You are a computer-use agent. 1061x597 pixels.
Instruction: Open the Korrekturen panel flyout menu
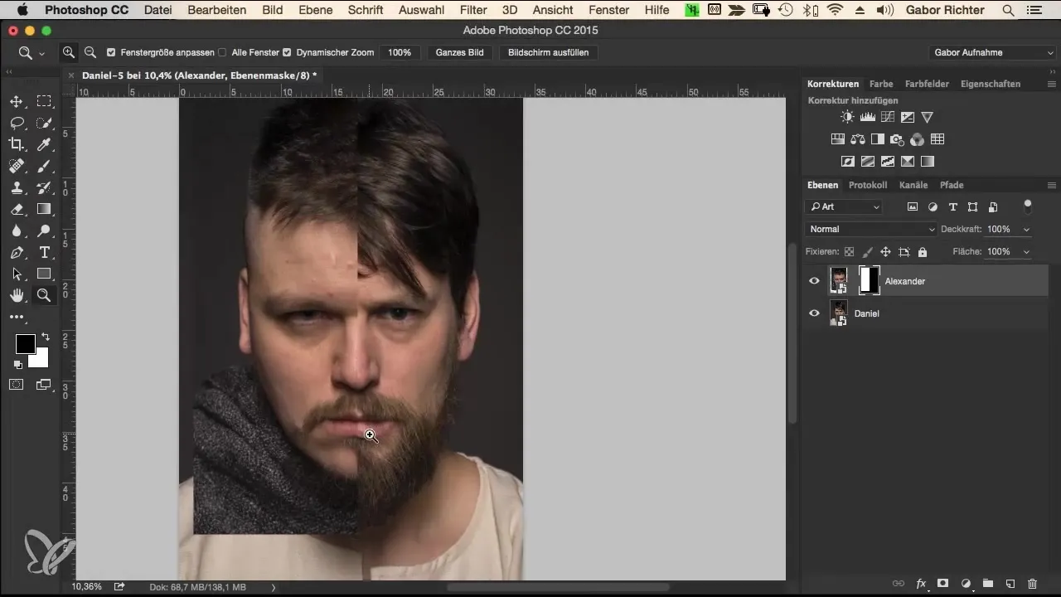click(1051, 84)
